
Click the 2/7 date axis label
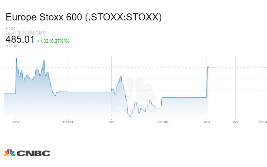235,122
